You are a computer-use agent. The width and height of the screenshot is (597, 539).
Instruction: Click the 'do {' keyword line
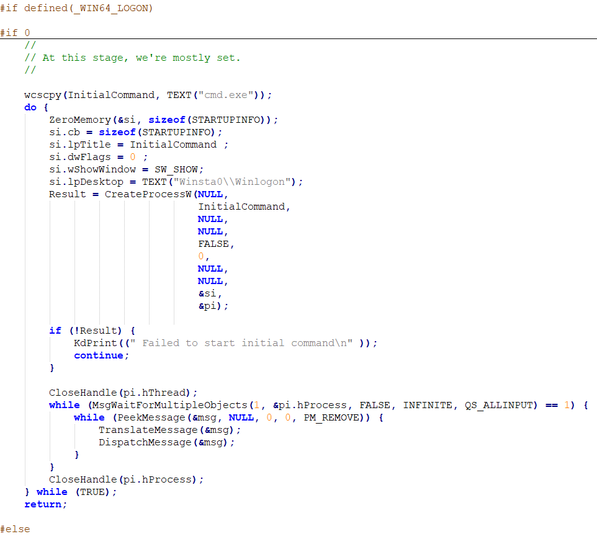click(x=36, y=107)
